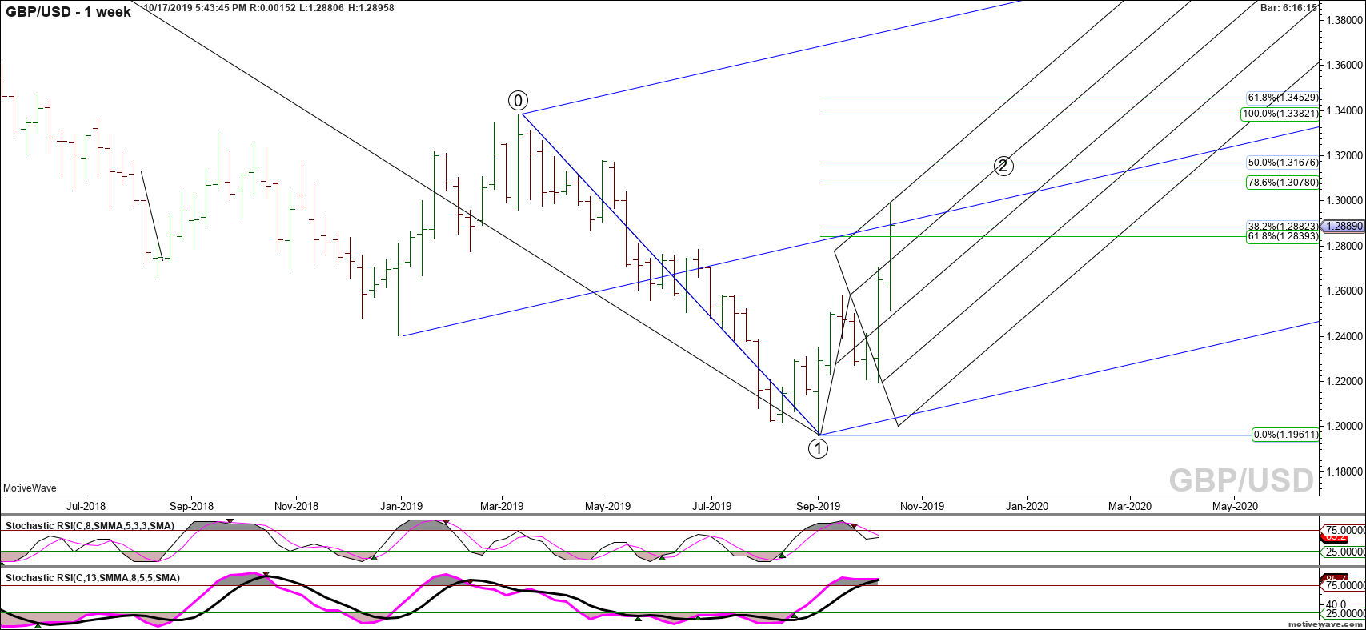The height and width of the screenshot is (630, 1366).
Task: Select the Stochastic RSI(C,13,SMMA,8,5,5,SMA) study label
Action: (x=93, y=578)
